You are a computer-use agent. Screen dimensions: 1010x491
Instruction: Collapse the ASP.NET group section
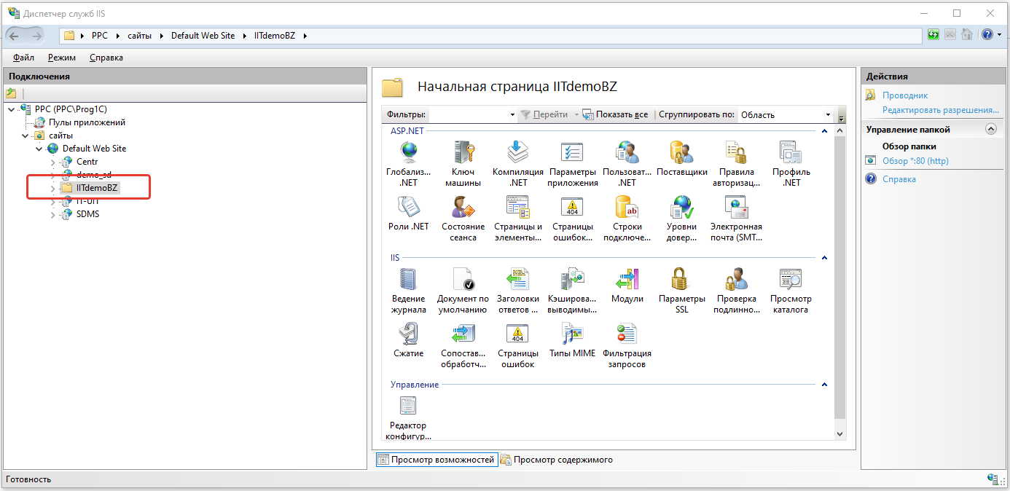point(824,131)
